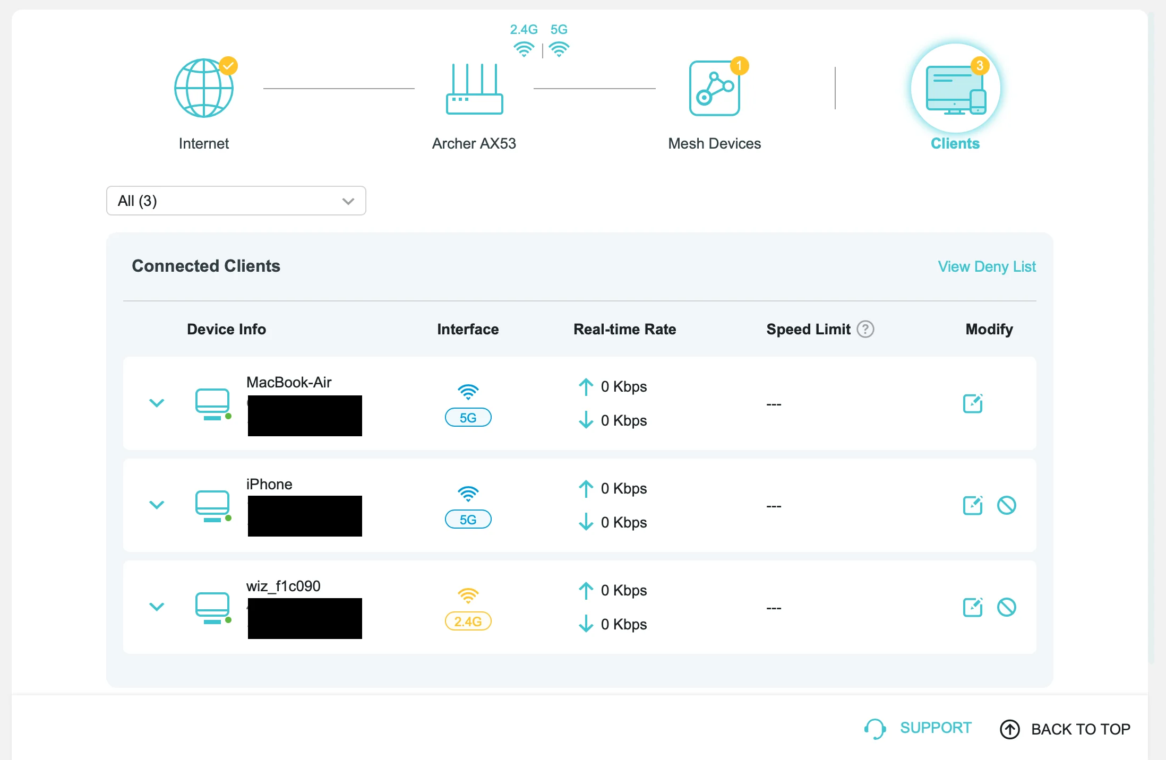Click the iPhone speed limit value
This screenshot has height=760, width=1166.
774,506
